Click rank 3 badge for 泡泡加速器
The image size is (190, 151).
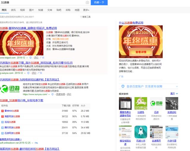pos(2,122)
